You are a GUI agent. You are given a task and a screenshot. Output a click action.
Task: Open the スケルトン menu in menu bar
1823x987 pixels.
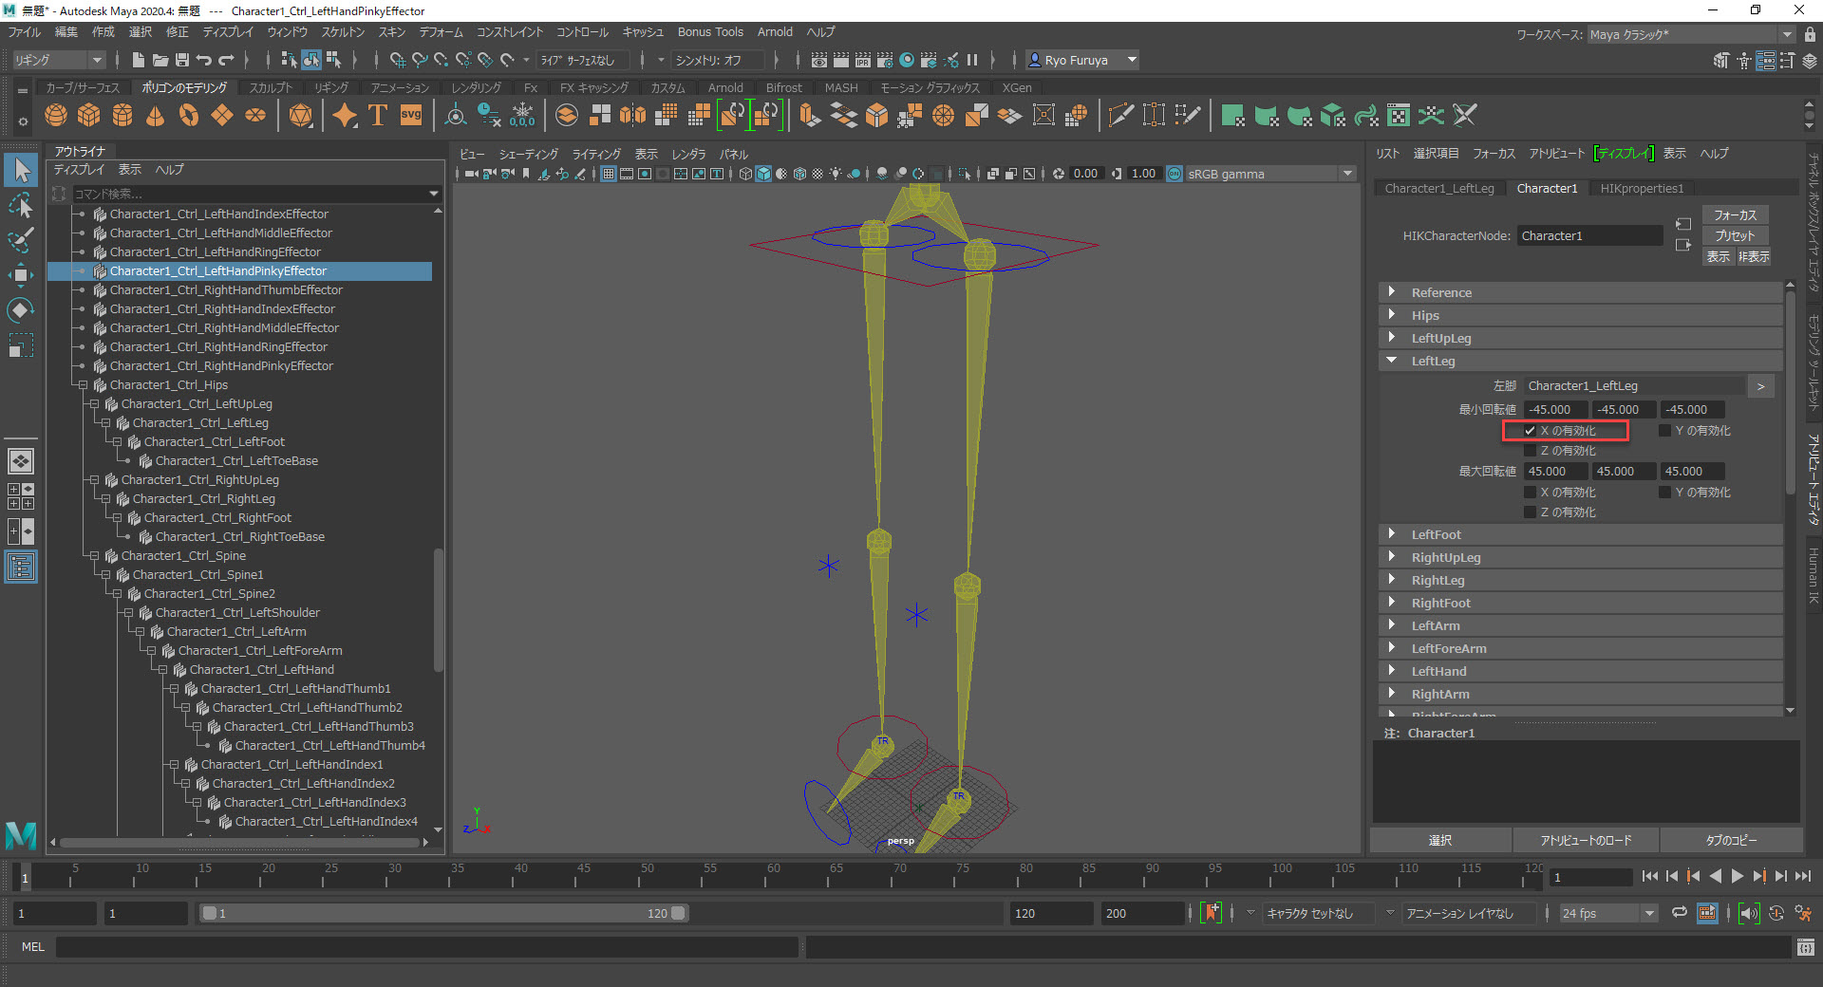point(342,32)
